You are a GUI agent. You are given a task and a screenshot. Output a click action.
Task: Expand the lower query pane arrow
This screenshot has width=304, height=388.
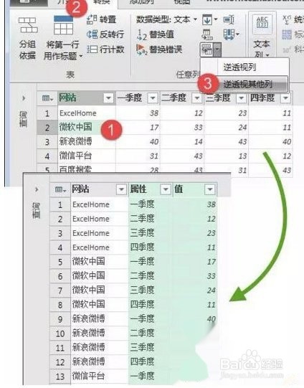37,189
